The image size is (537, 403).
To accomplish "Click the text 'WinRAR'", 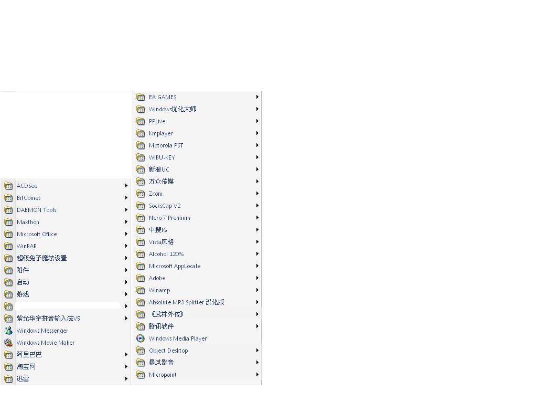I will coord(27,246).
